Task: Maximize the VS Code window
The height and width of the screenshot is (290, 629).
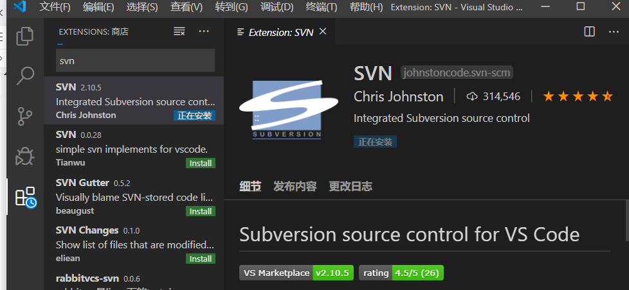Action: tap(581, 6)
